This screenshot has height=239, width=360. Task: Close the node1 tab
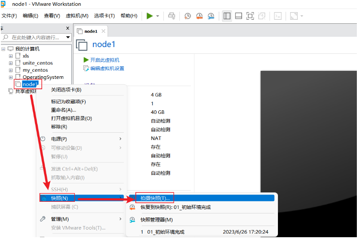click(103, 31)
